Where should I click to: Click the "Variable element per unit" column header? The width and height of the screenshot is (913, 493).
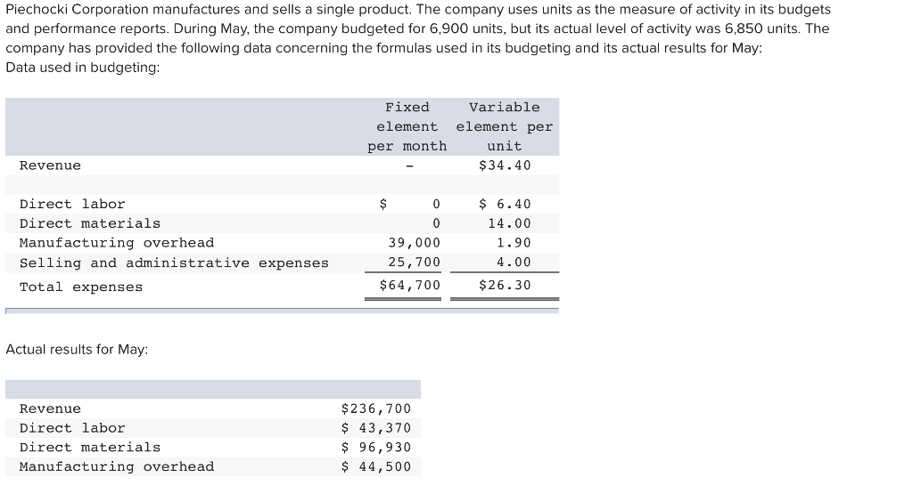pos(505,126)
